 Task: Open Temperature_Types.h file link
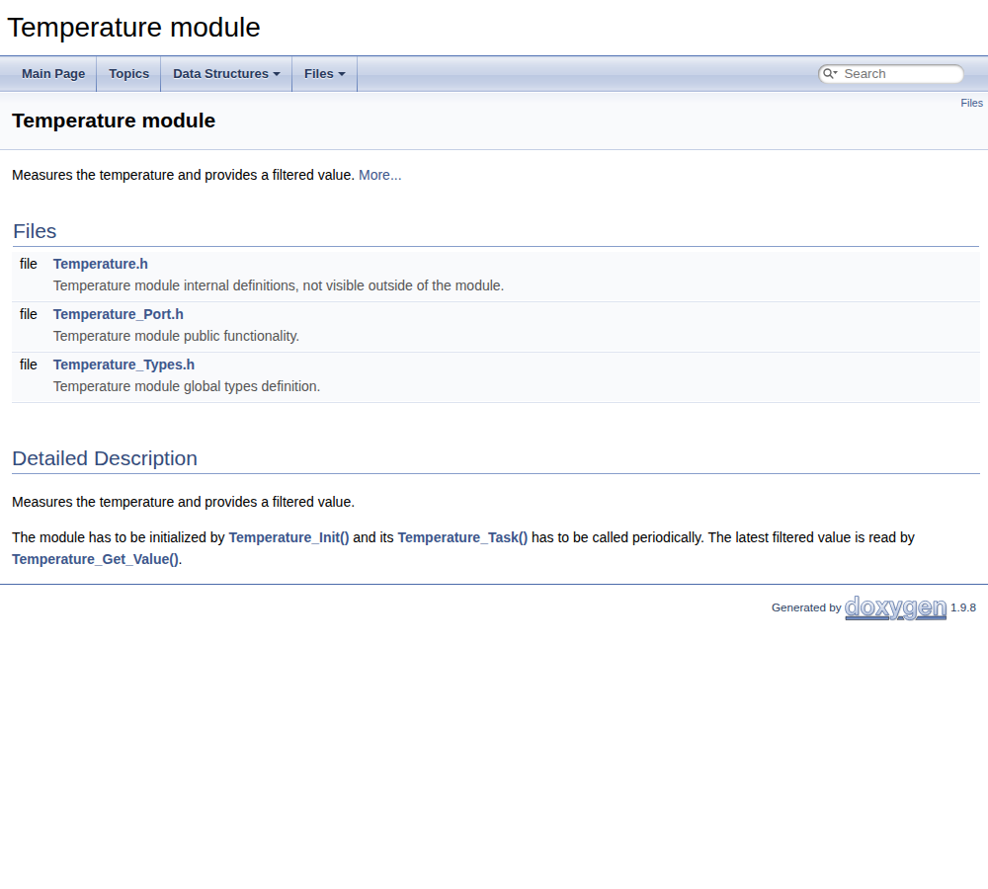coord(123,364)
